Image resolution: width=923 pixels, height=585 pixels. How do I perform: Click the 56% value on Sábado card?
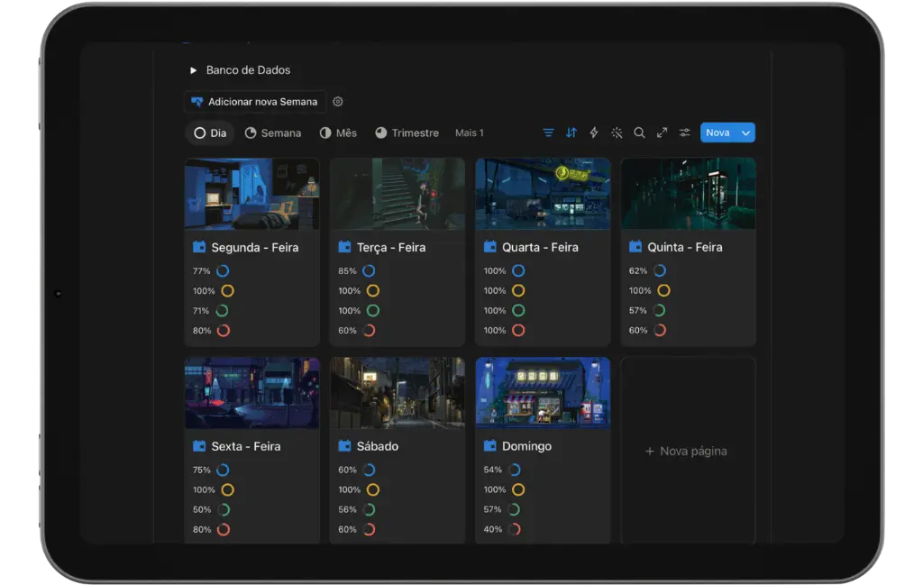(x=347, y=509)
